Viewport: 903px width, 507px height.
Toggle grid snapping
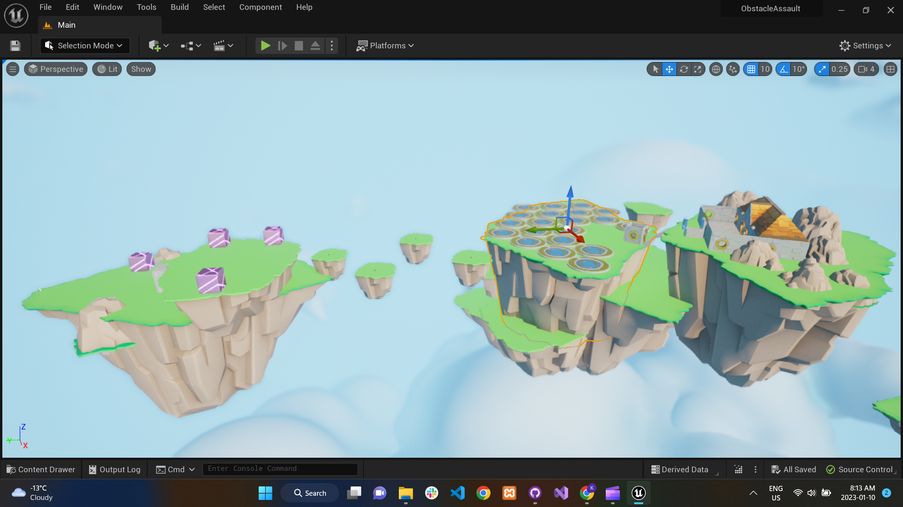[751, 69]
